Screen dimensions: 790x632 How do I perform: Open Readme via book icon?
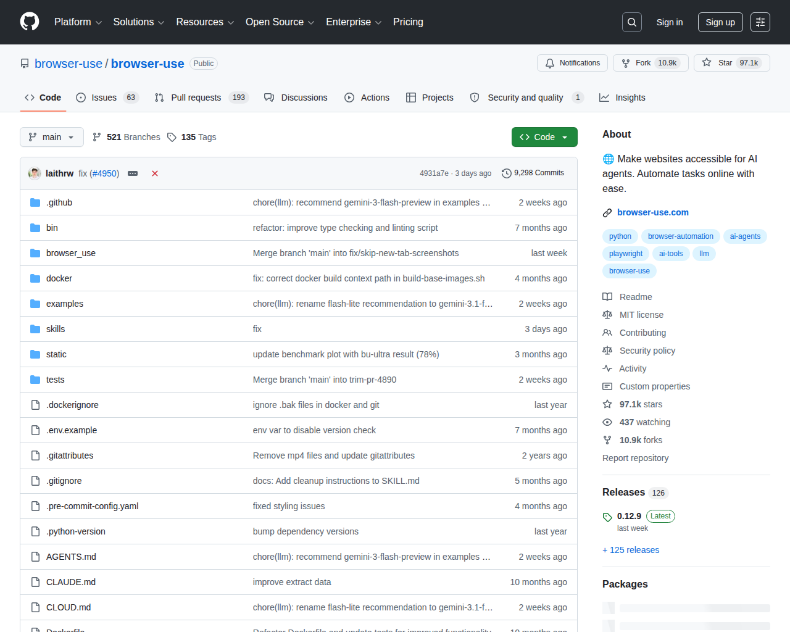(x=607, y=297)
